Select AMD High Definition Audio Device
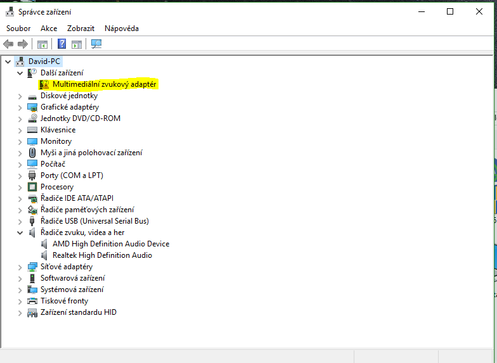Image resolution: width=497 pixels, height=363 pixels. tap(111, 244)
